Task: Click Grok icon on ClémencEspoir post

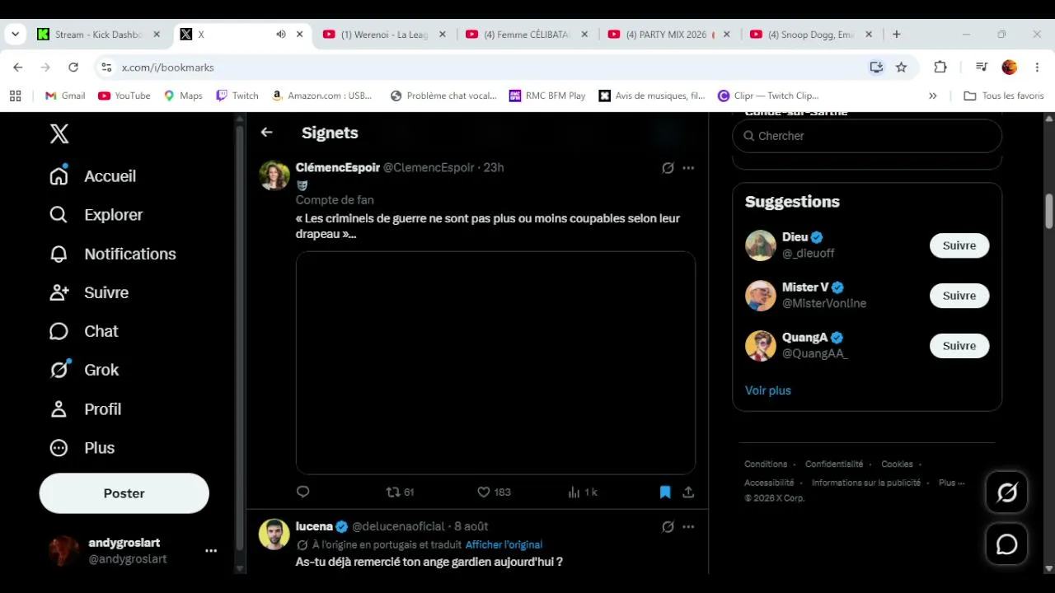Action: (668, 168)
